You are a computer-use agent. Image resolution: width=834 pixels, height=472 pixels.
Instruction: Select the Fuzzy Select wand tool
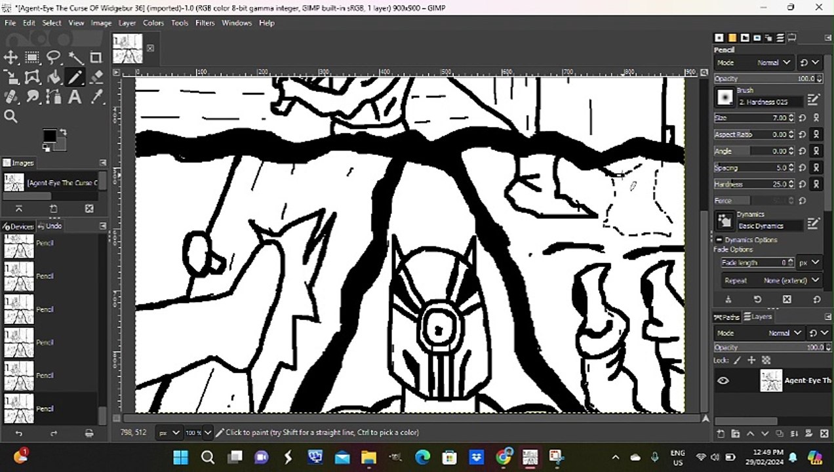(75, 58)
